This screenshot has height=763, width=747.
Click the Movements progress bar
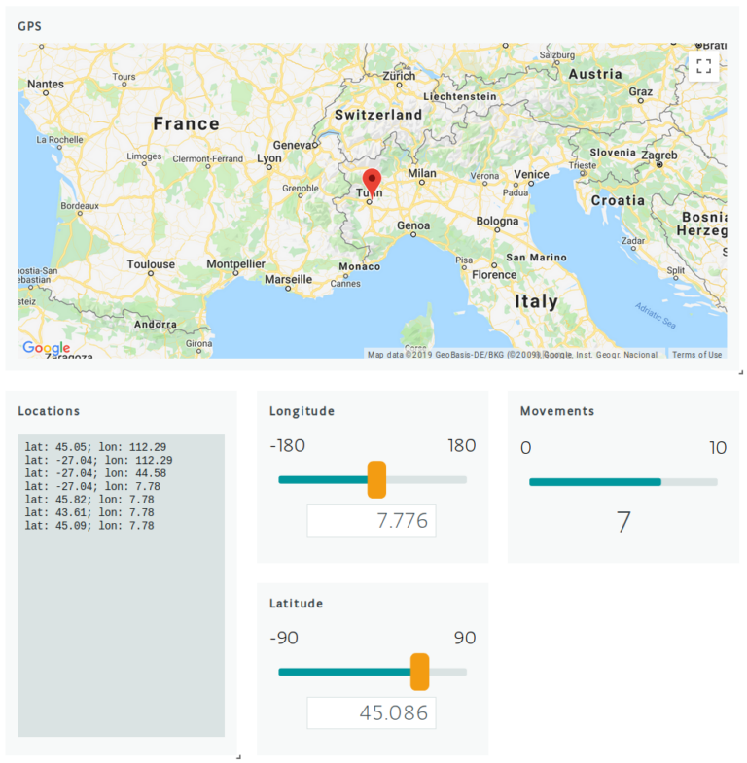(x=622, y=481)
